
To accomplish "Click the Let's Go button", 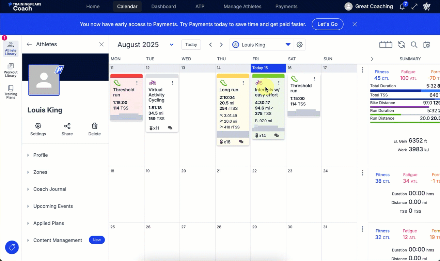I will click(x=327, y=24).
